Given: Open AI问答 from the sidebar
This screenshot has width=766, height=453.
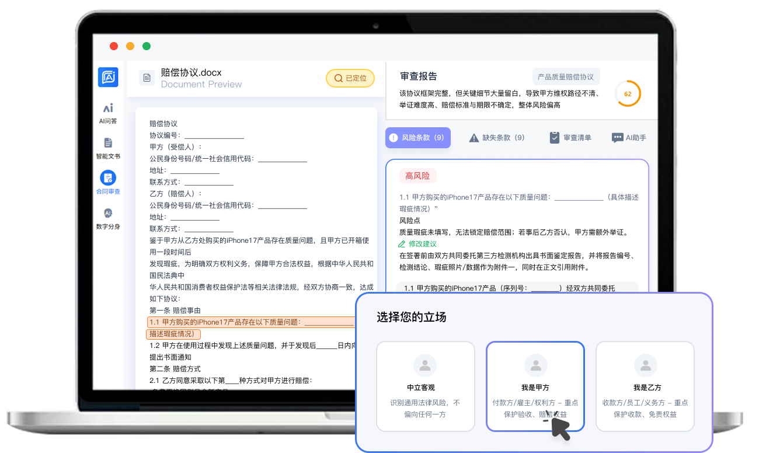Looking at the screenshot, I should pyautogui.click(x=108, y=113).
